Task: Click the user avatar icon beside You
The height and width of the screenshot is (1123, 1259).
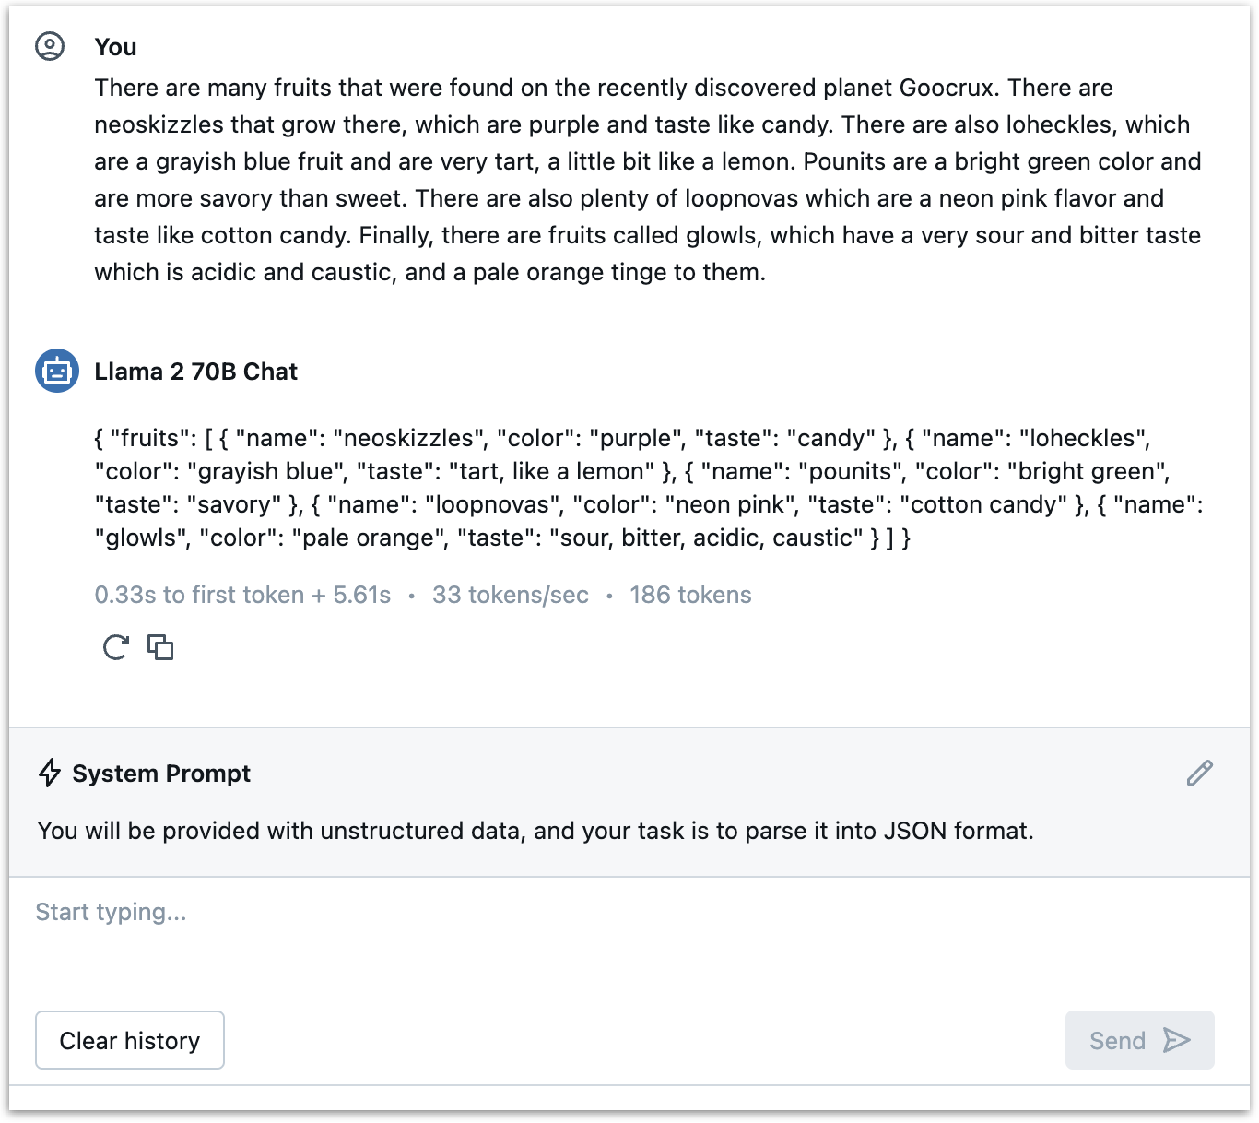Action: tap(50, 46)
